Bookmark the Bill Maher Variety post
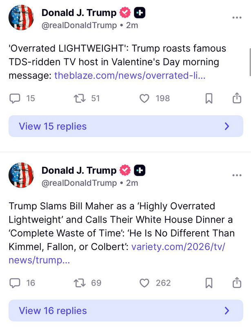Screen dimensions: 251x331 209,283
